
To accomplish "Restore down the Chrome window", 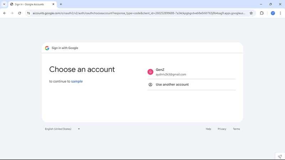I will pos(270,4).
